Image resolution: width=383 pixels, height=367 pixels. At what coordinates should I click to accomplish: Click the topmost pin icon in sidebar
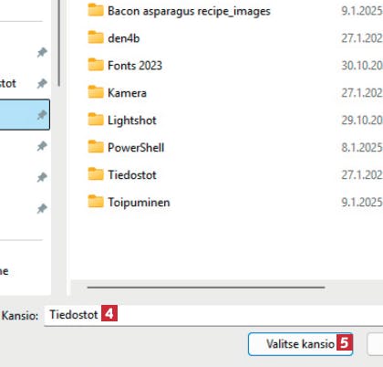click(x=42, y=53)
